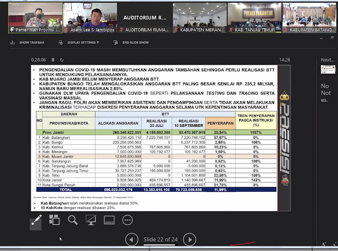The height and width of the screenshot is (251, 338).
Task: Click the Display Settings monitor icon
Action: click(61, 42)
